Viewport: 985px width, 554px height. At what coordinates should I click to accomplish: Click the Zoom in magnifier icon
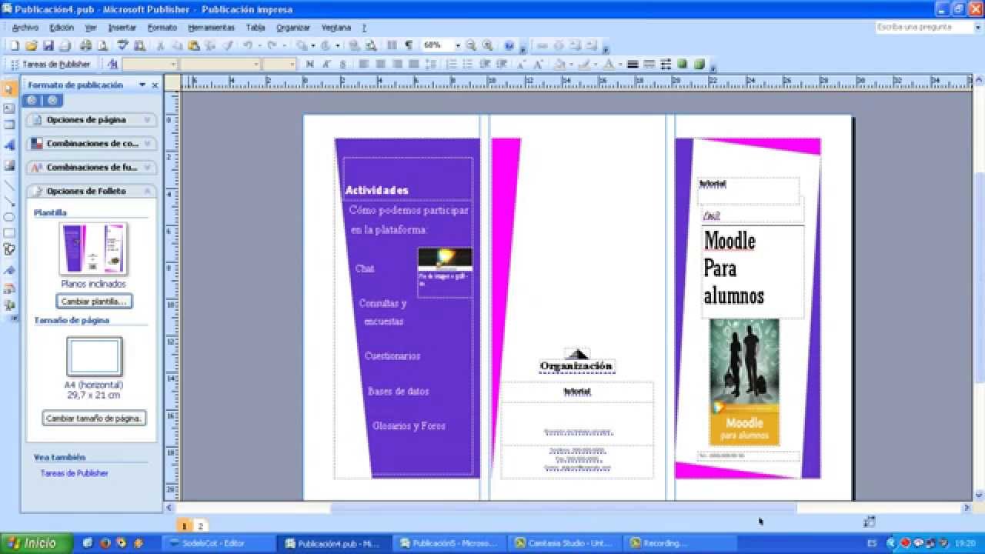487,45
